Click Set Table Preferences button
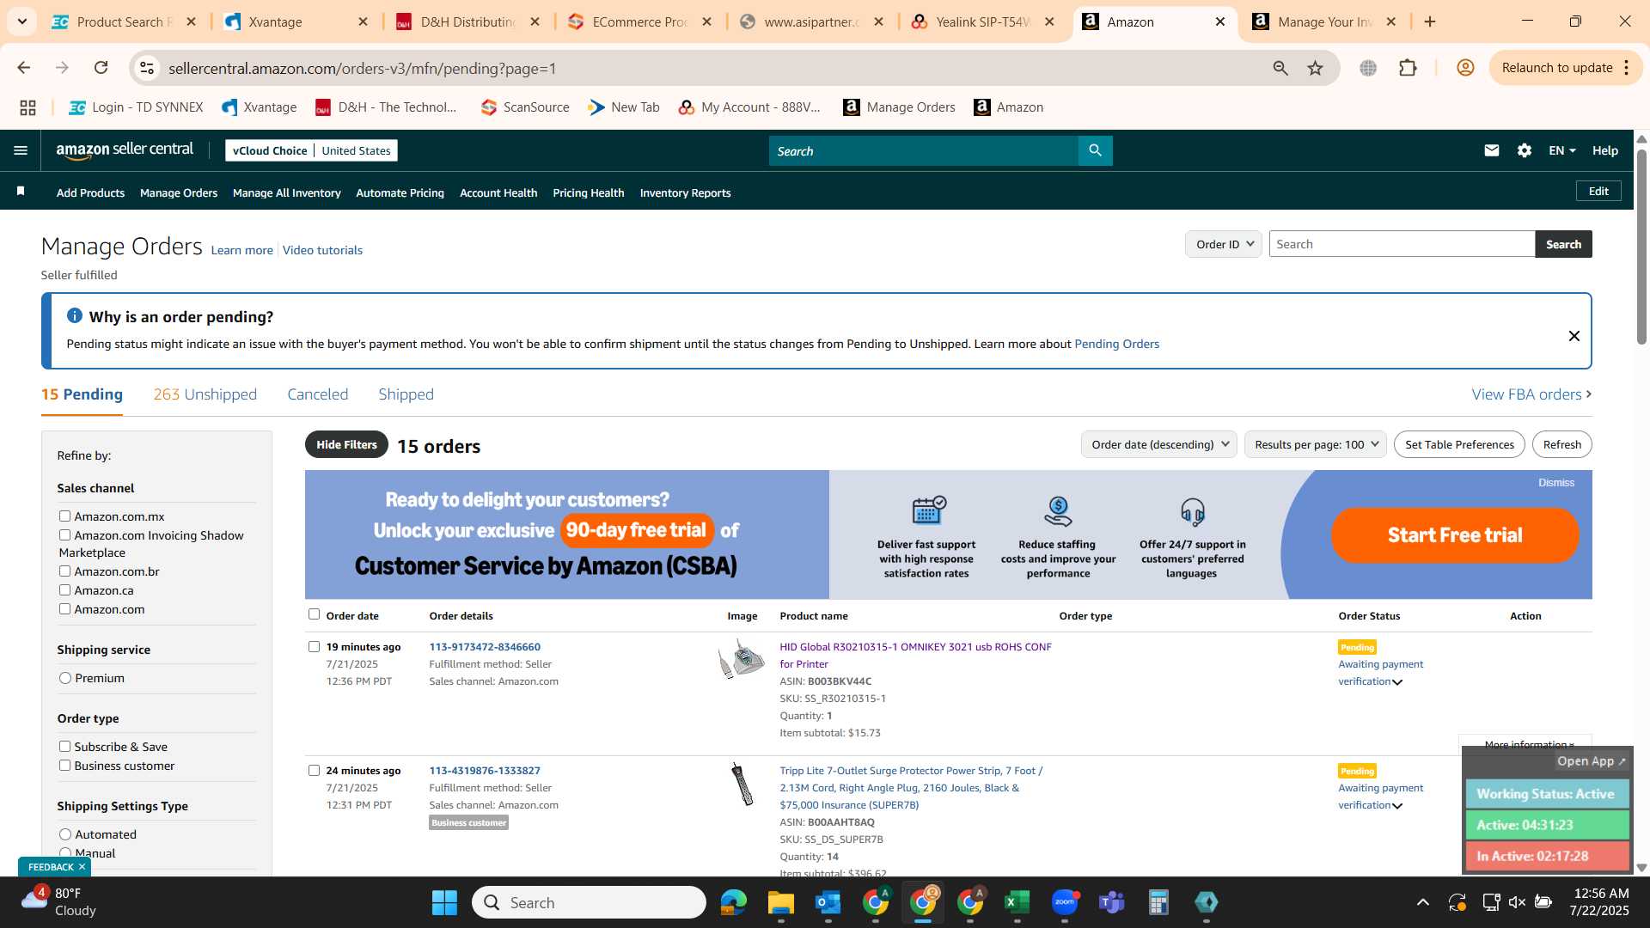 pyautogui.click(x=1459, y=444)
